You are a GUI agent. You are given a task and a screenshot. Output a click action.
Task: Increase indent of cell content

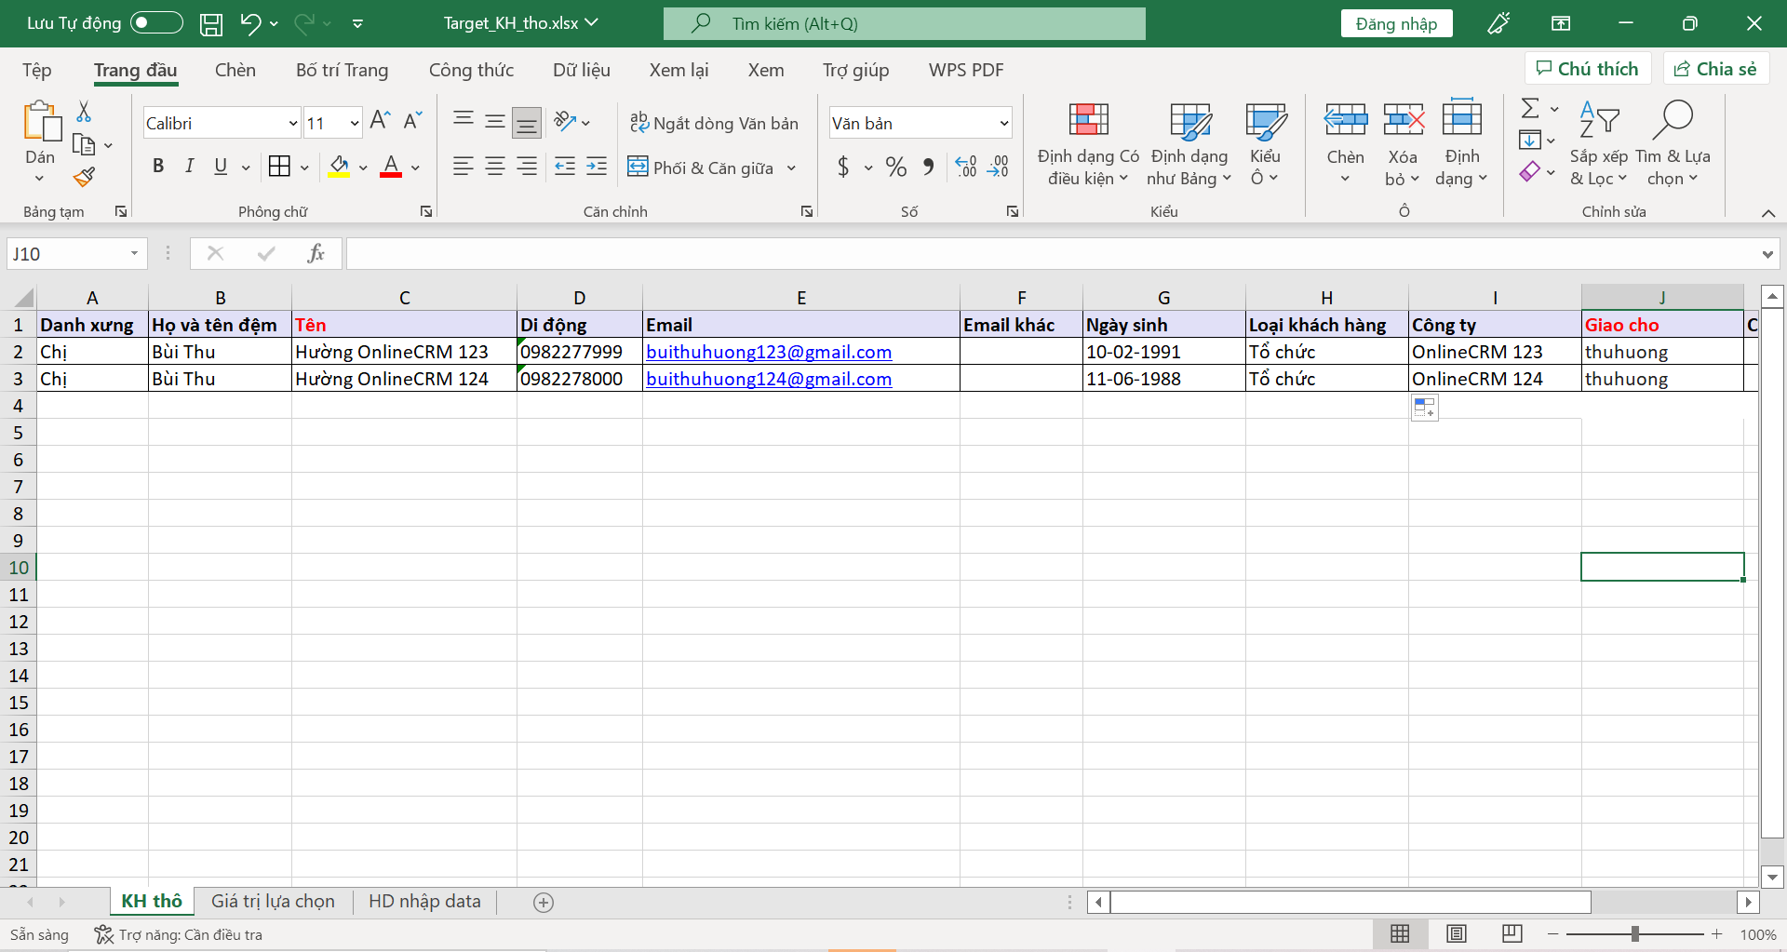click(597, 166)
